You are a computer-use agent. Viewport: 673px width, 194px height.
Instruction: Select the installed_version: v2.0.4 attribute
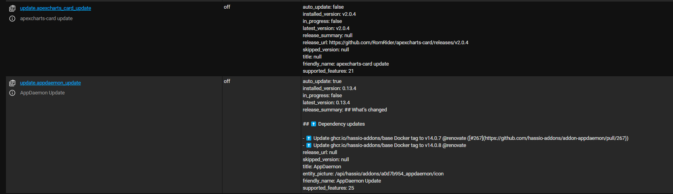pos(329,14)
